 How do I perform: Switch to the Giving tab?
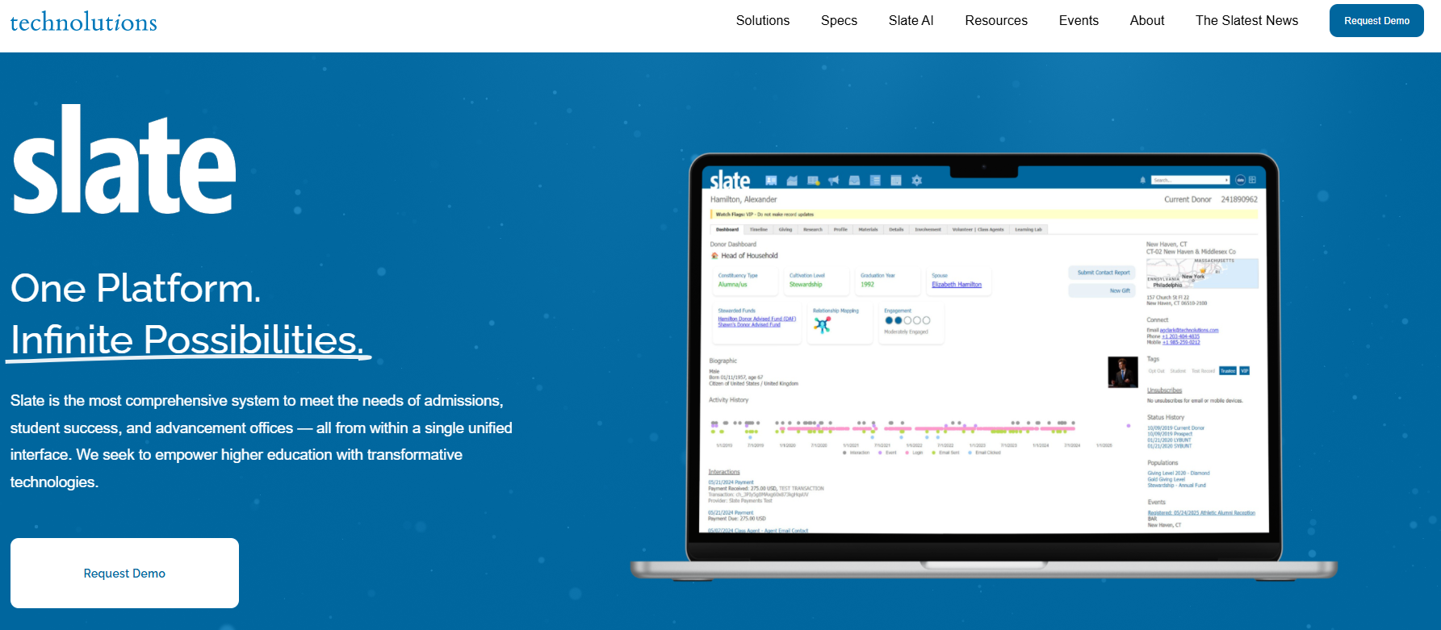pyautogui.click(x=785, y=230)
